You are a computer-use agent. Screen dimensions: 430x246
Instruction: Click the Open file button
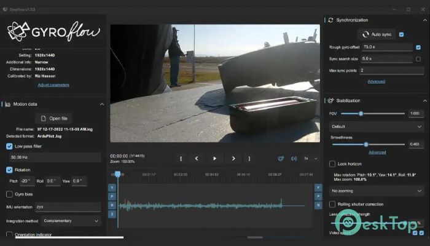[x=54, y=118]
